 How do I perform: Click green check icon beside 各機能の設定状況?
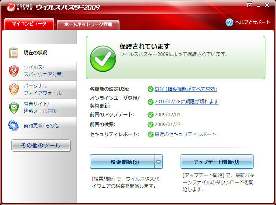tap(150, 89)
